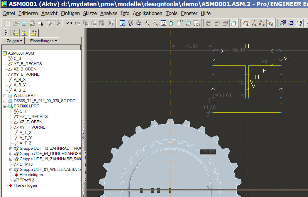Screen dimensions: 308x197
Task: Create a new file using the blank page icon
Action: click(x=8, y=23)
